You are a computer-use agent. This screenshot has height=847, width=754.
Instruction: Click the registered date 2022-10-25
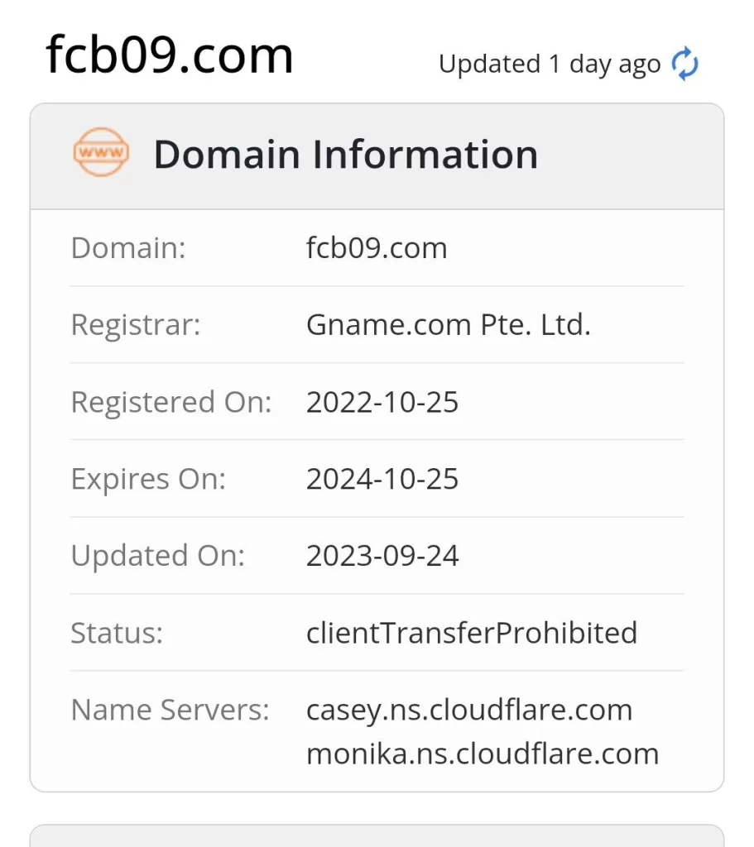[382, 402]
